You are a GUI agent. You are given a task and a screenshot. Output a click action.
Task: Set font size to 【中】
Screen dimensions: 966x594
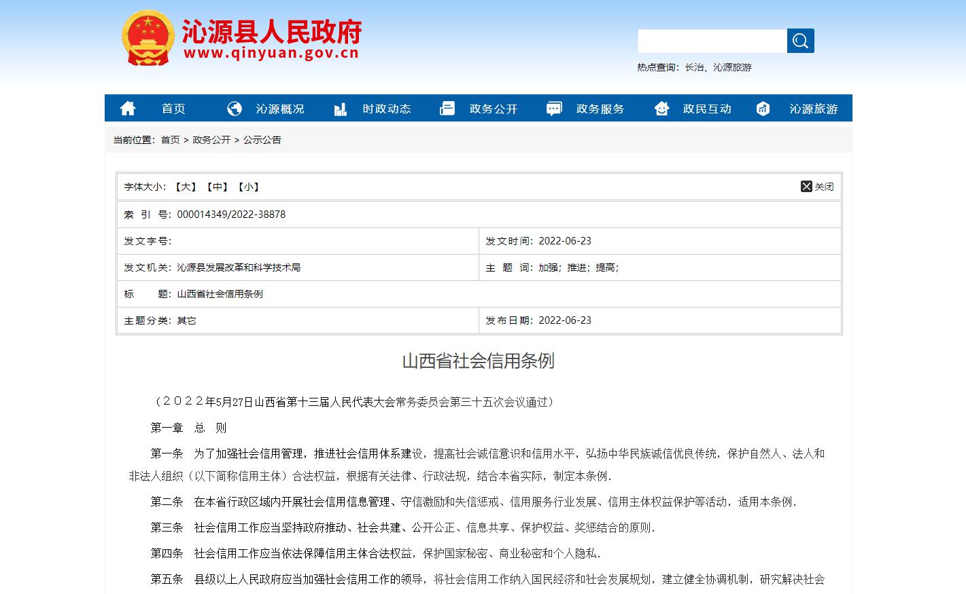tap(217, 187)
